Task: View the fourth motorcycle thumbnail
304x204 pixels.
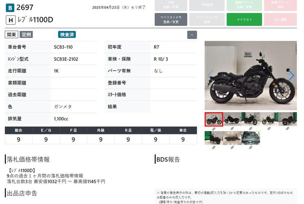Action: tap(269, 119)
